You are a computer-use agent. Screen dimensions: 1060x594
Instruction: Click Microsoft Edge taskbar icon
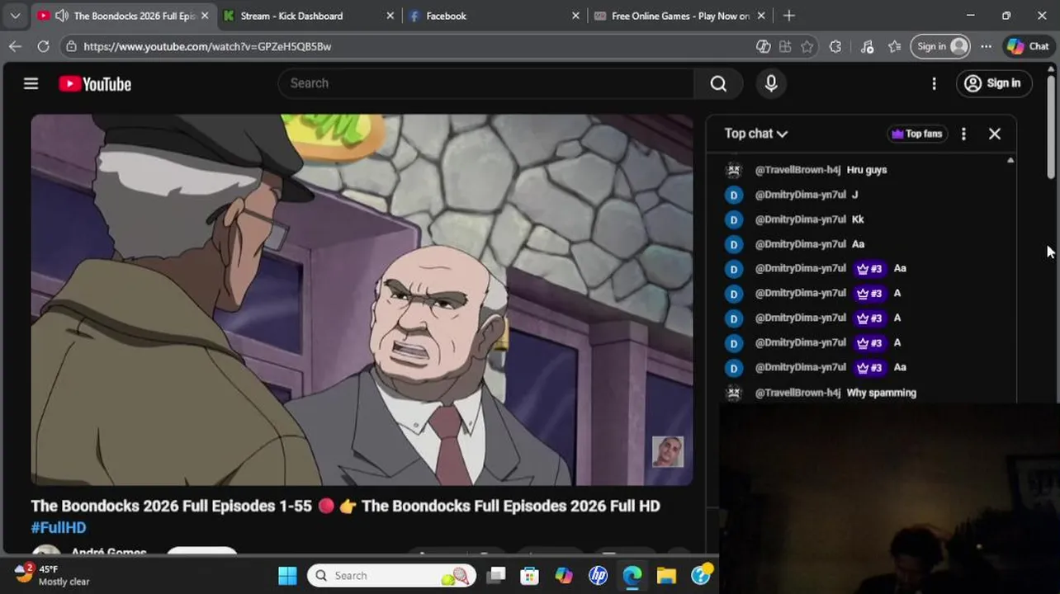tap(632, 576)
